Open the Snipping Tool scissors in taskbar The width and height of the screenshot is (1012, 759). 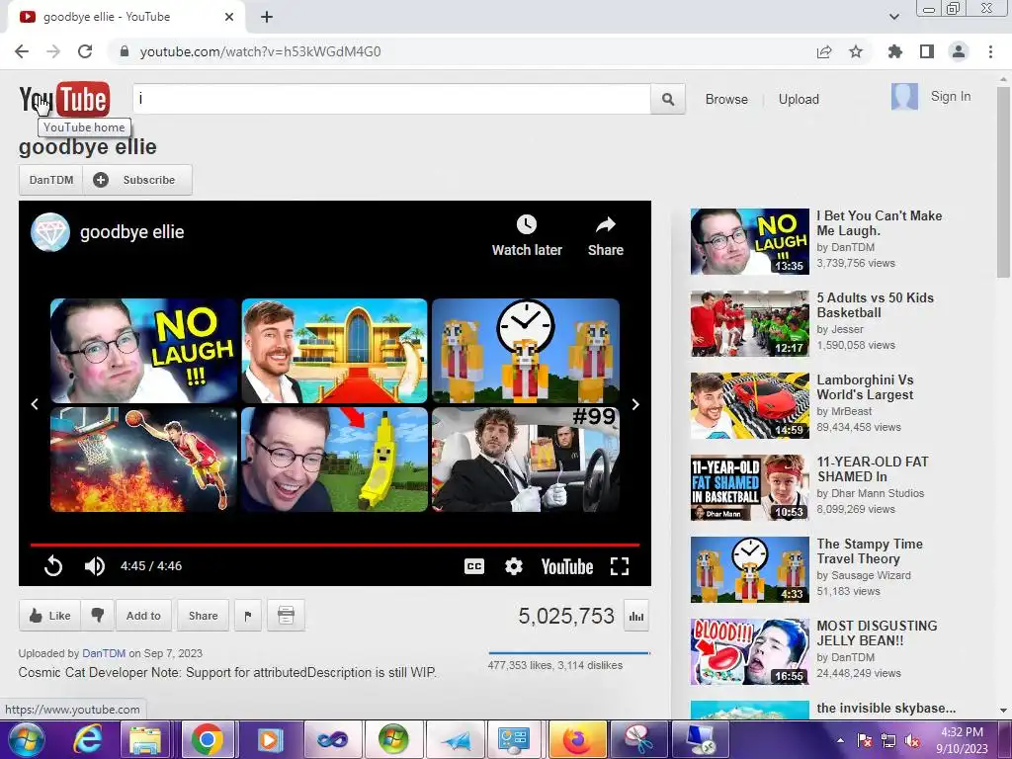pyautogui.click(x=638, y=739)
